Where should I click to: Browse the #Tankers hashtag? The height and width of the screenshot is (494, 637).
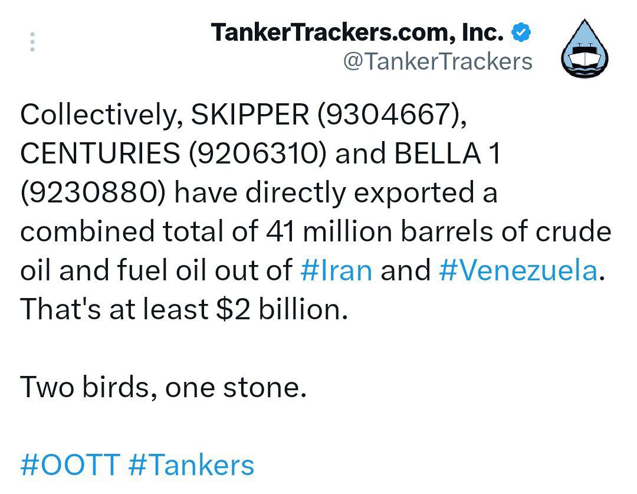[191, 464]
